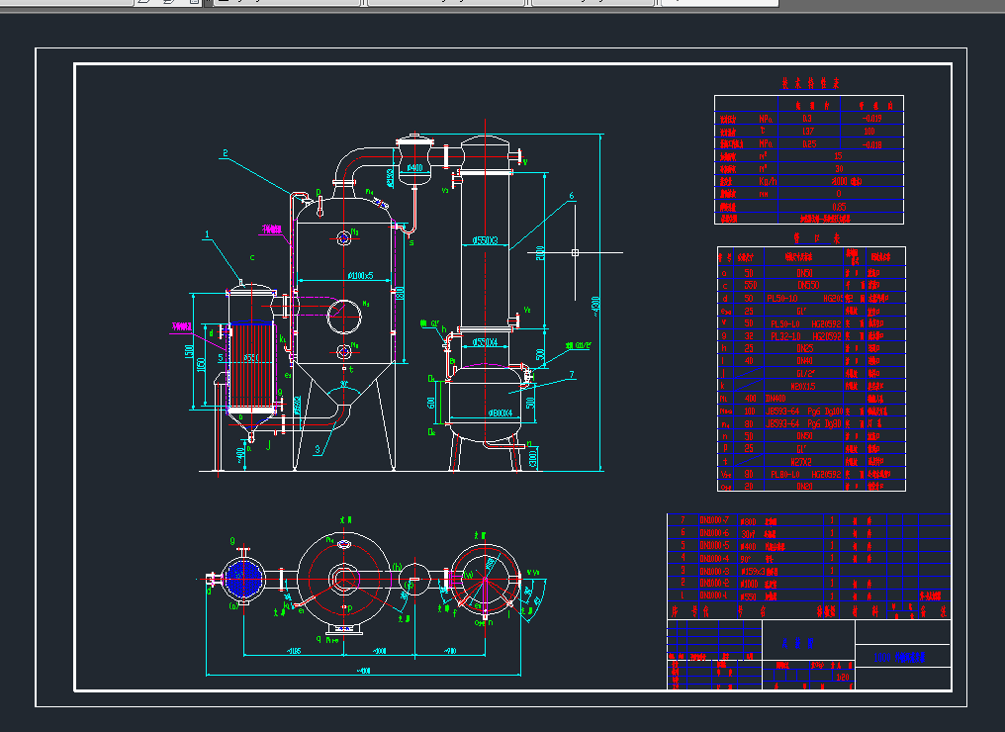The height and width of the screenshot is (732, 1005).
Task: Click part callout number 1 label
Action: [208, 235]
